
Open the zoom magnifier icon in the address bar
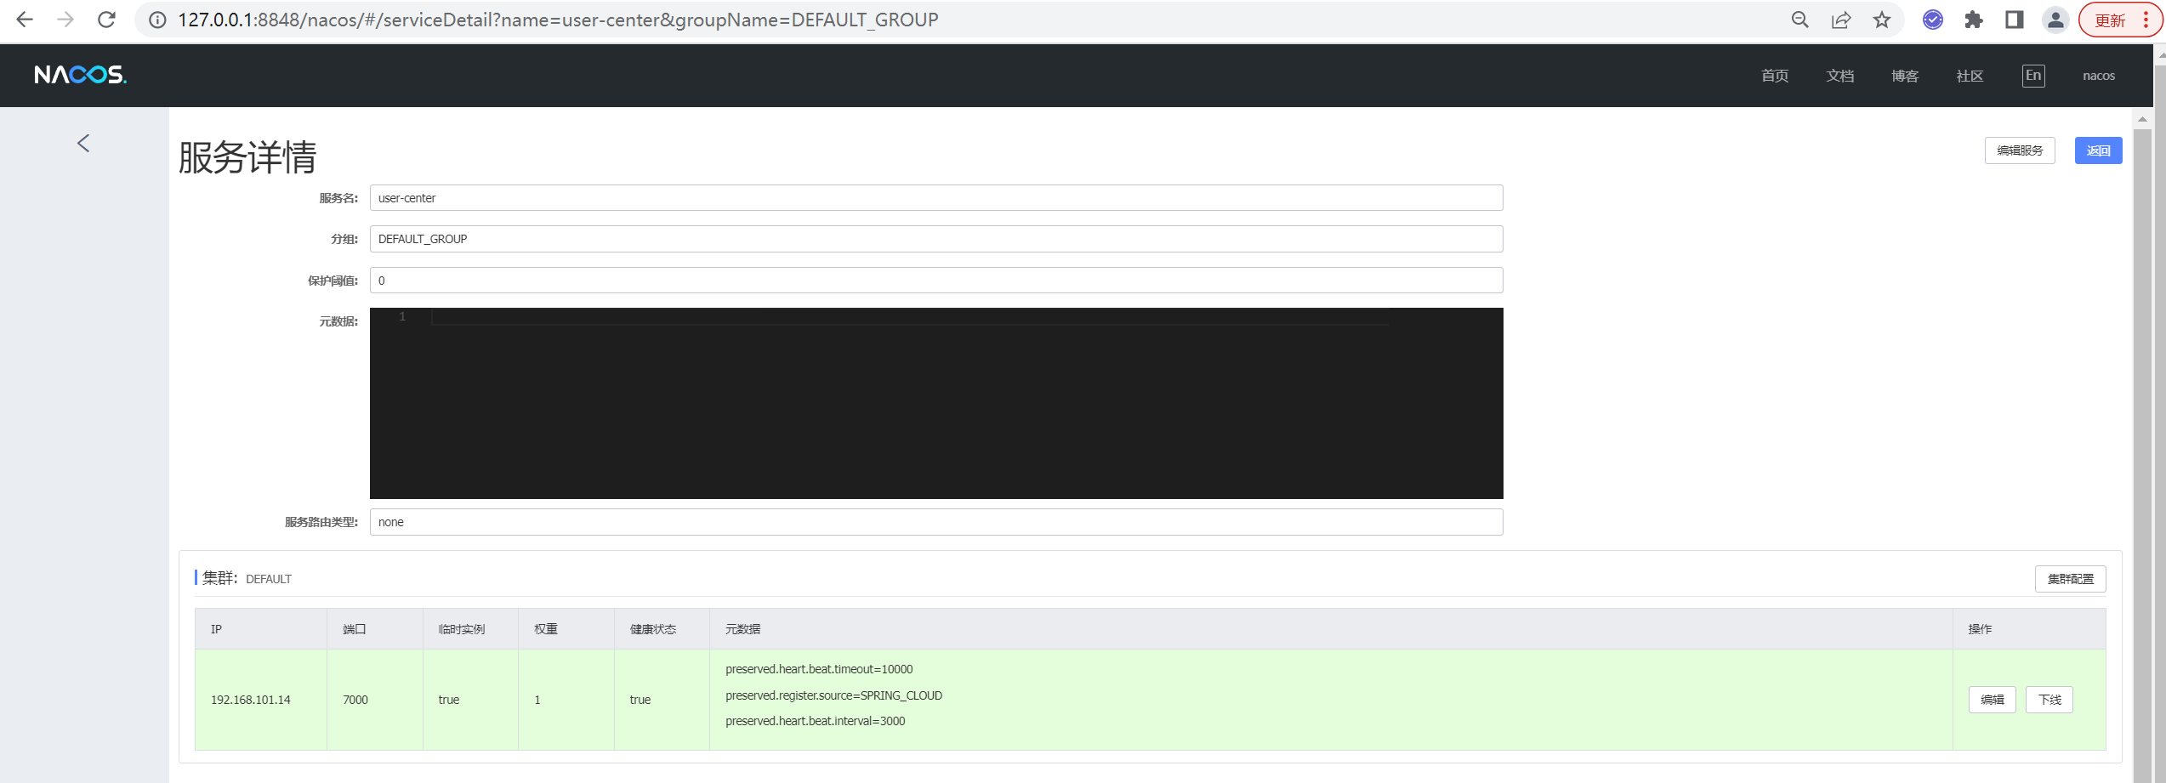(1799, 20)
